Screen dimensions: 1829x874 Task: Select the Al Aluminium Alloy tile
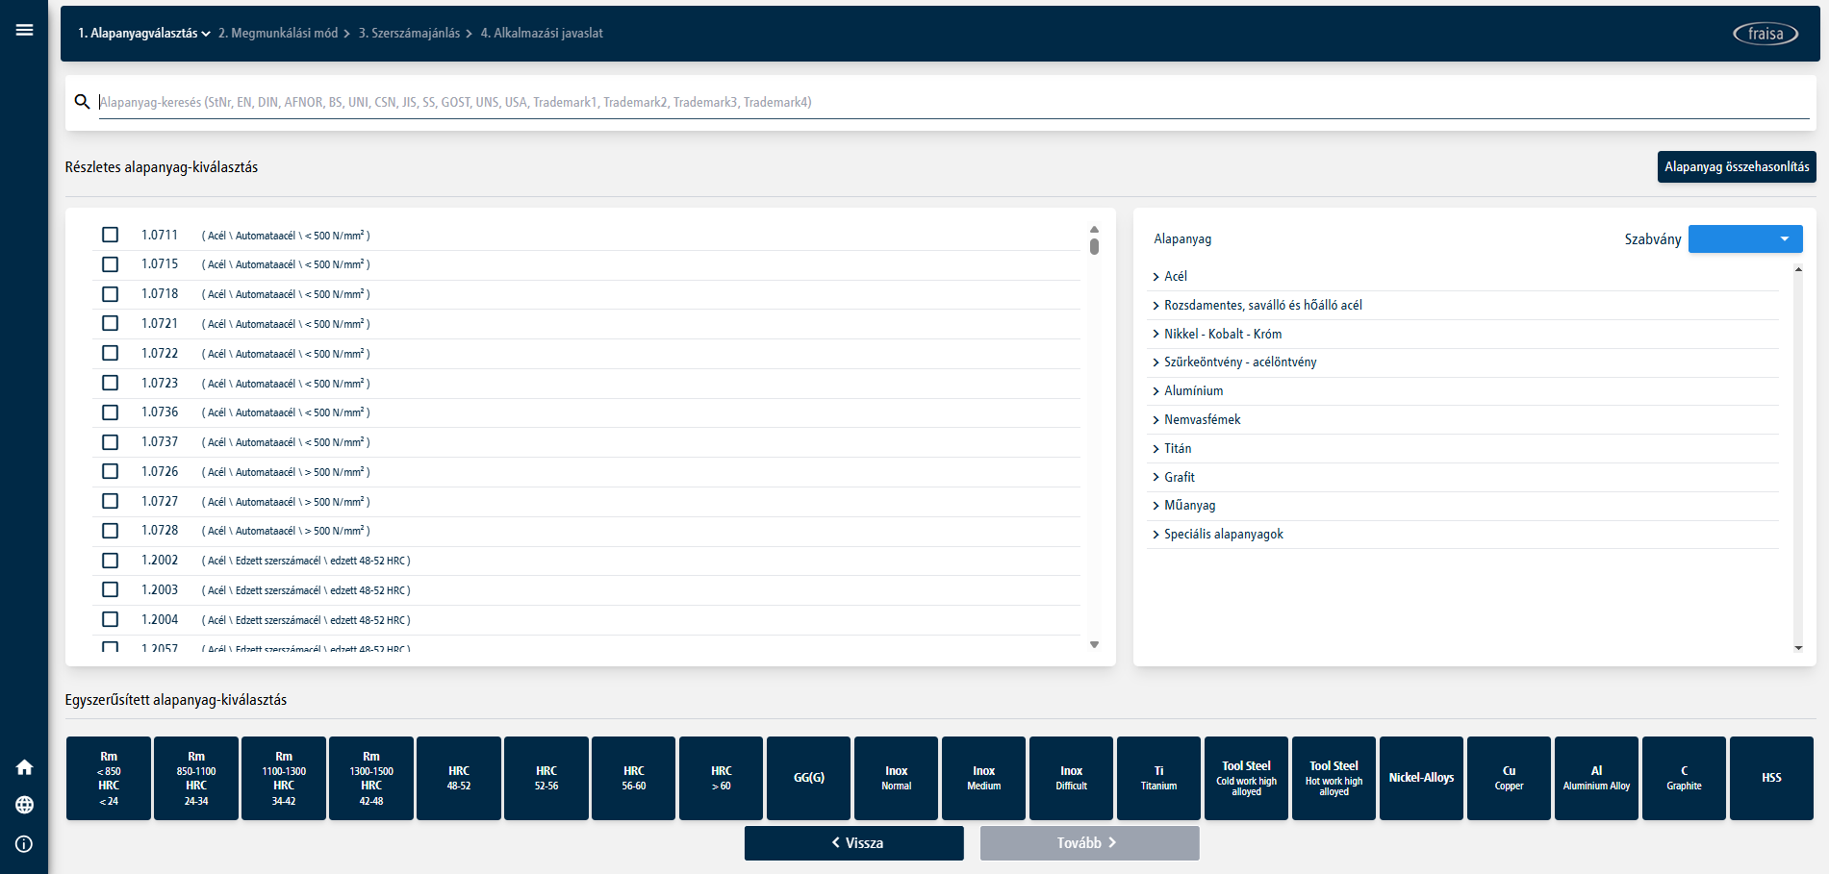pos(1596,778)
